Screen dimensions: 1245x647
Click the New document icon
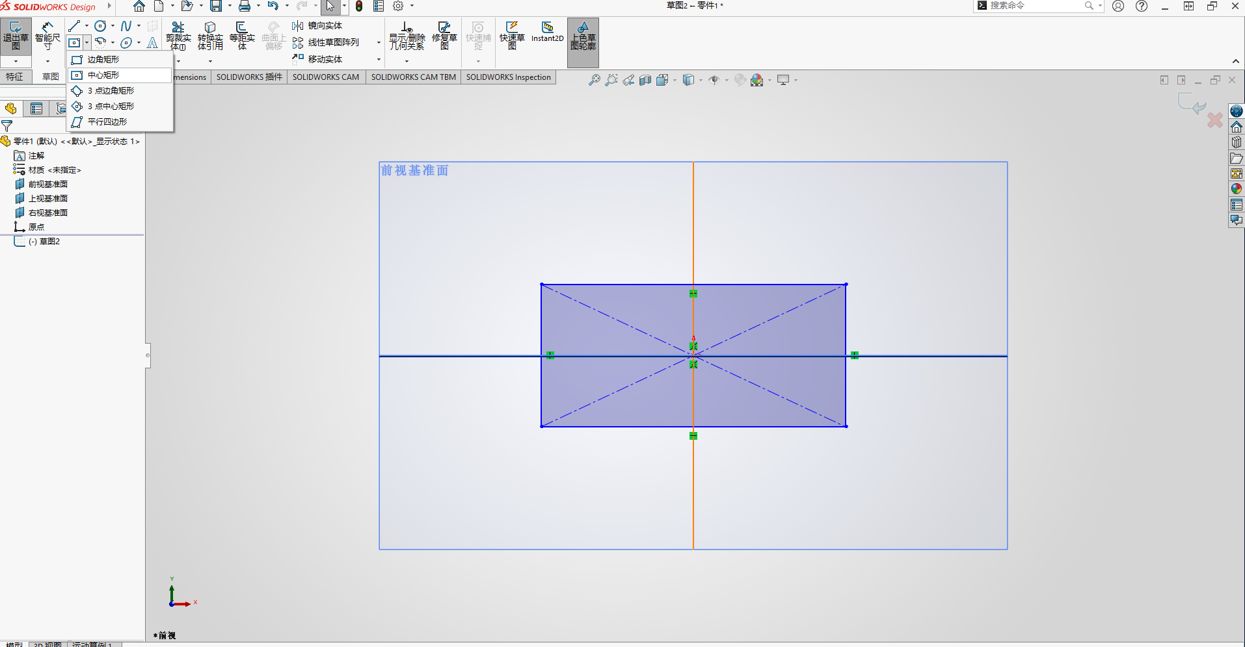point(159,6)
